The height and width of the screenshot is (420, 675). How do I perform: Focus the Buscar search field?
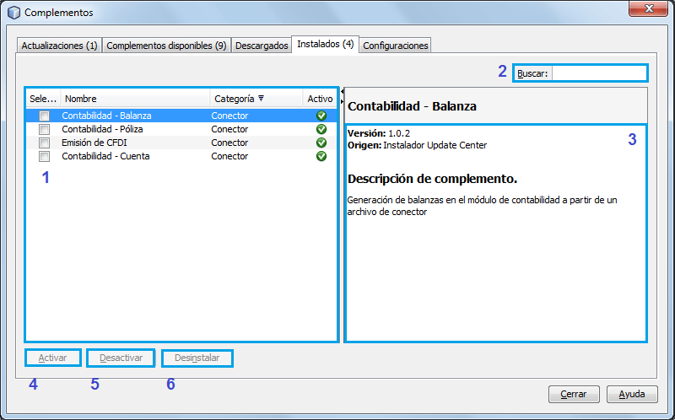coord(599,73)
